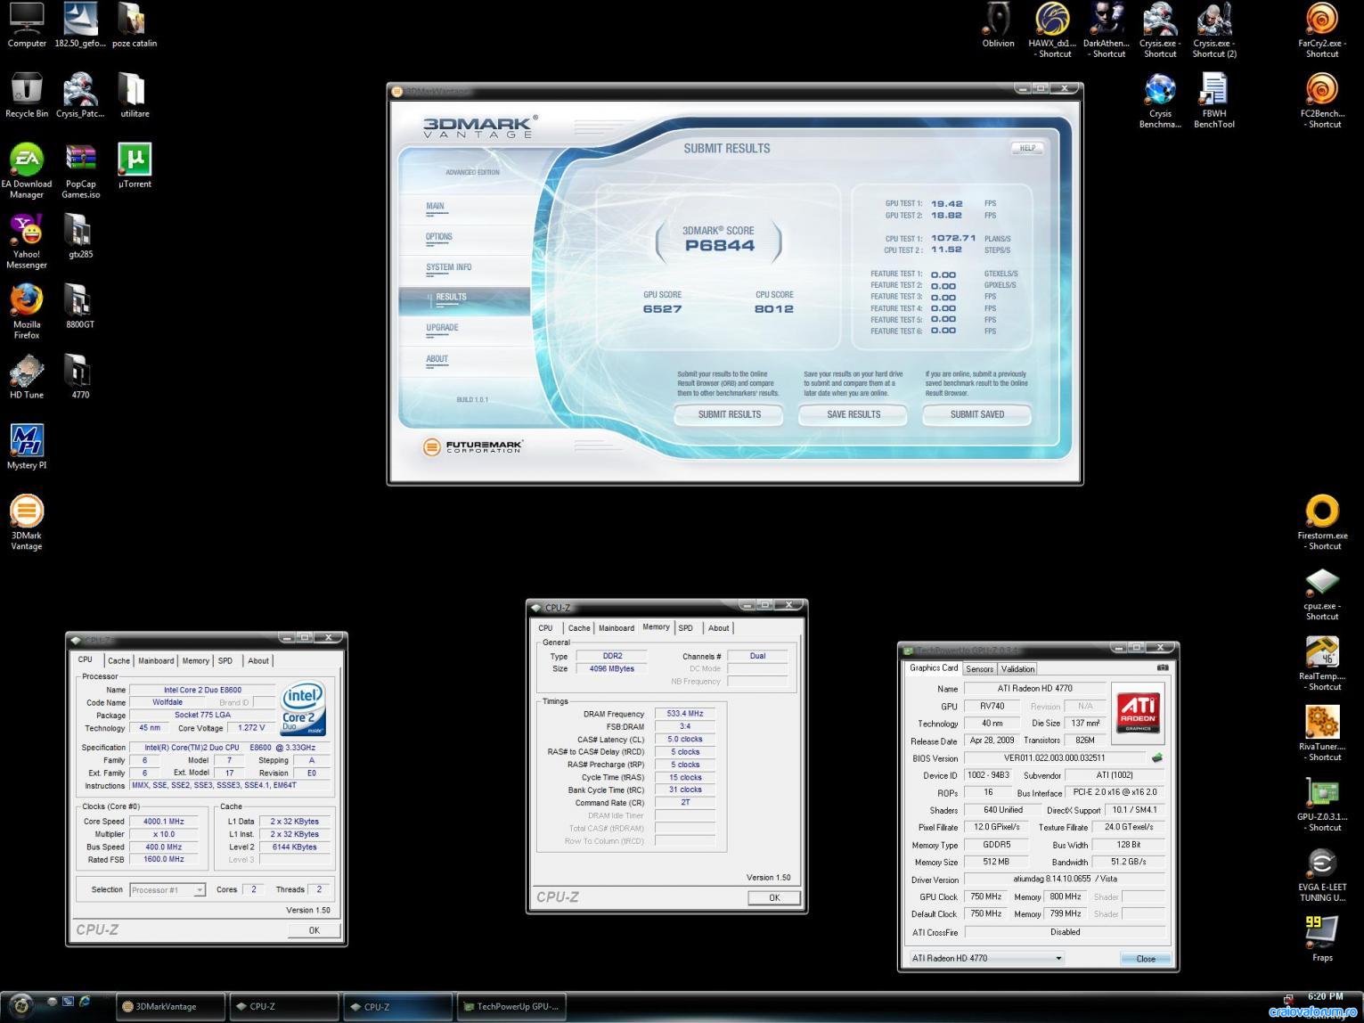Select the FC2Bench shortcut icon
Viewport: 1364px width, 1023px height.
(x=1322, y=101)
